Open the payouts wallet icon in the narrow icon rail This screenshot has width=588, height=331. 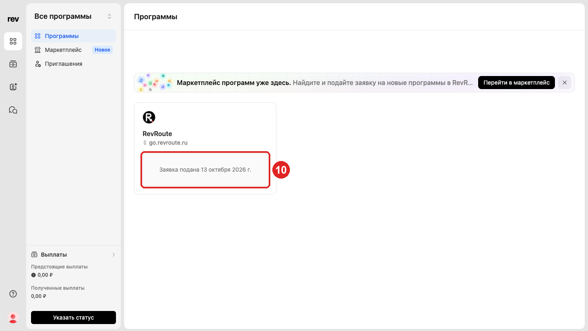pyautogui.click(x=13, y=64)
